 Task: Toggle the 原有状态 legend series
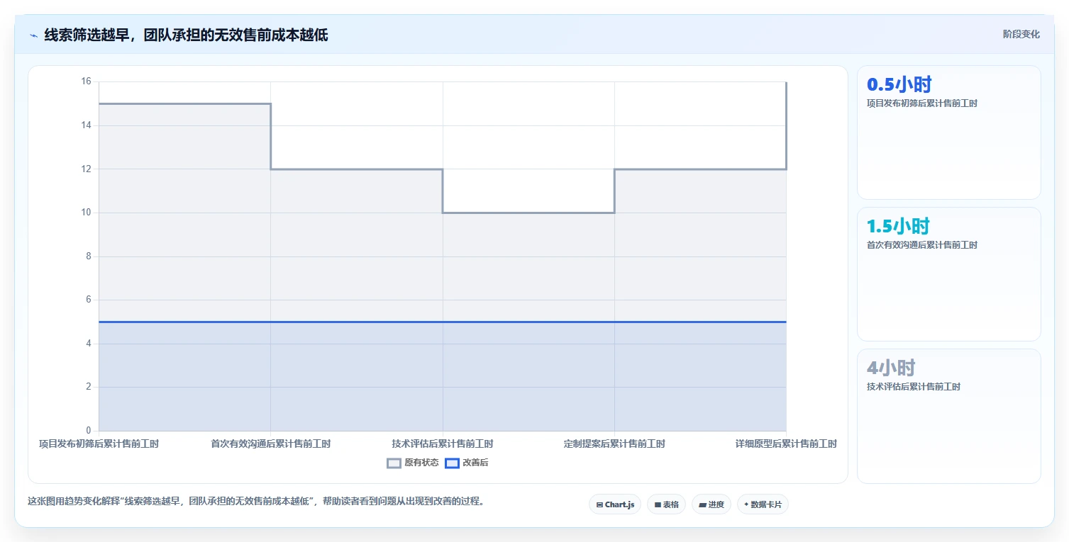click(x=413, y=463)
